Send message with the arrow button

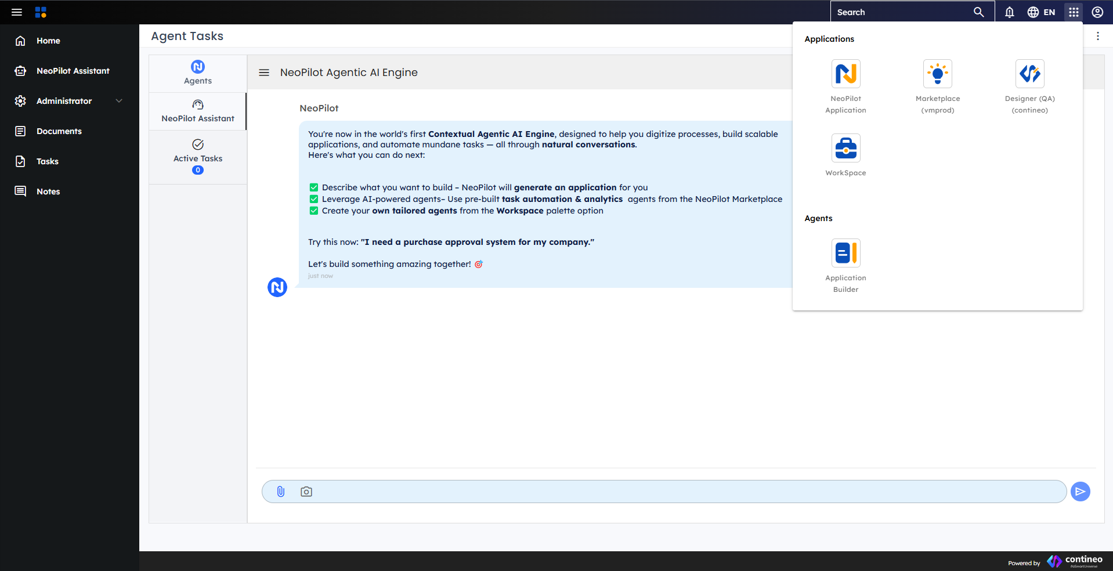[1080, 492]
